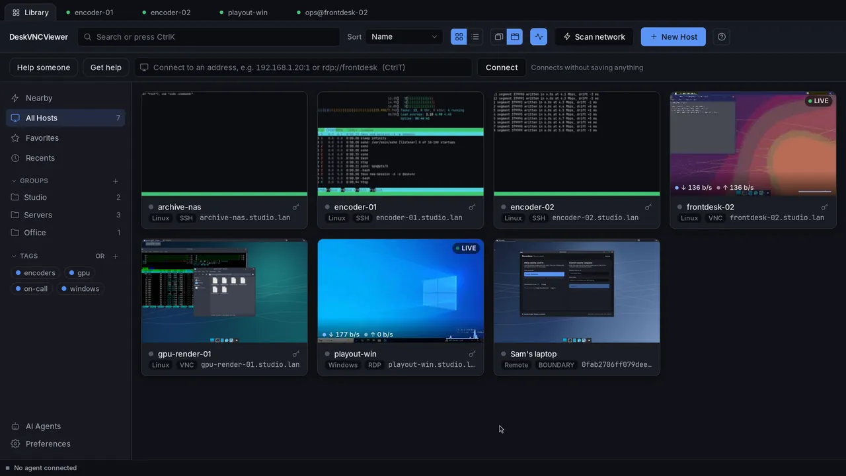Toggle the gpu tag filter
This screenshot has width=846, height=476.
79,273
